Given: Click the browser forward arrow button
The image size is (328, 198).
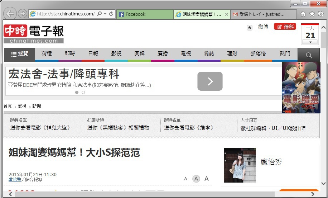Looking at the screenshot, I should (22, 14).
